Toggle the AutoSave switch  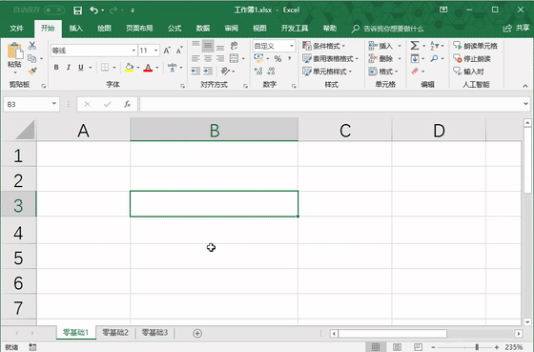(x=54, y=10)
